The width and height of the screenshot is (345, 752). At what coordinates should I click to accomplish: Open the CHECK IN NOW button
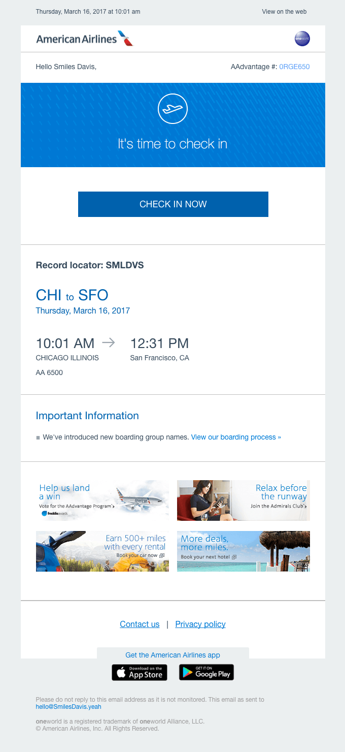tap(172, 204)
